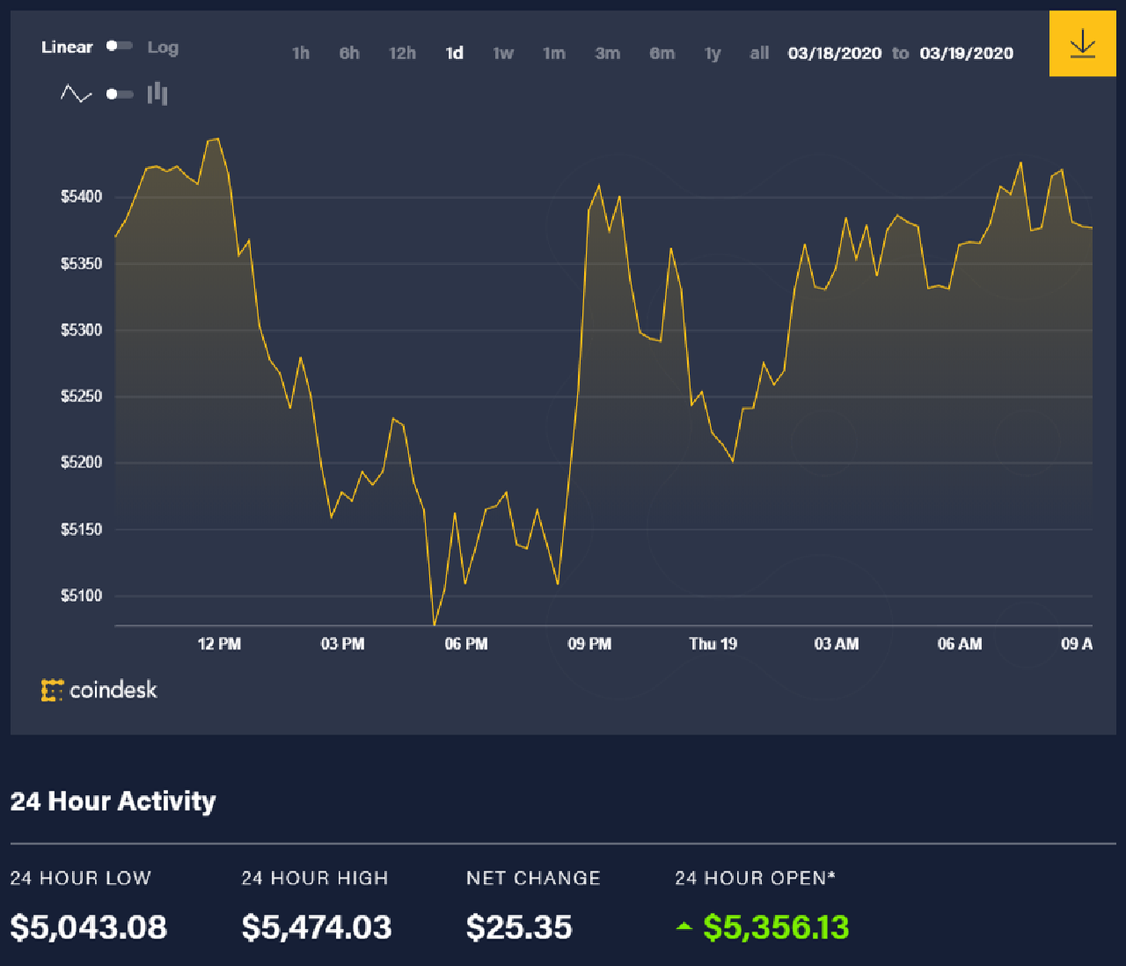1126x966 pixels.
Task: Click the 24 hour low value $5,043.08
Action: [x=89, y=927]
